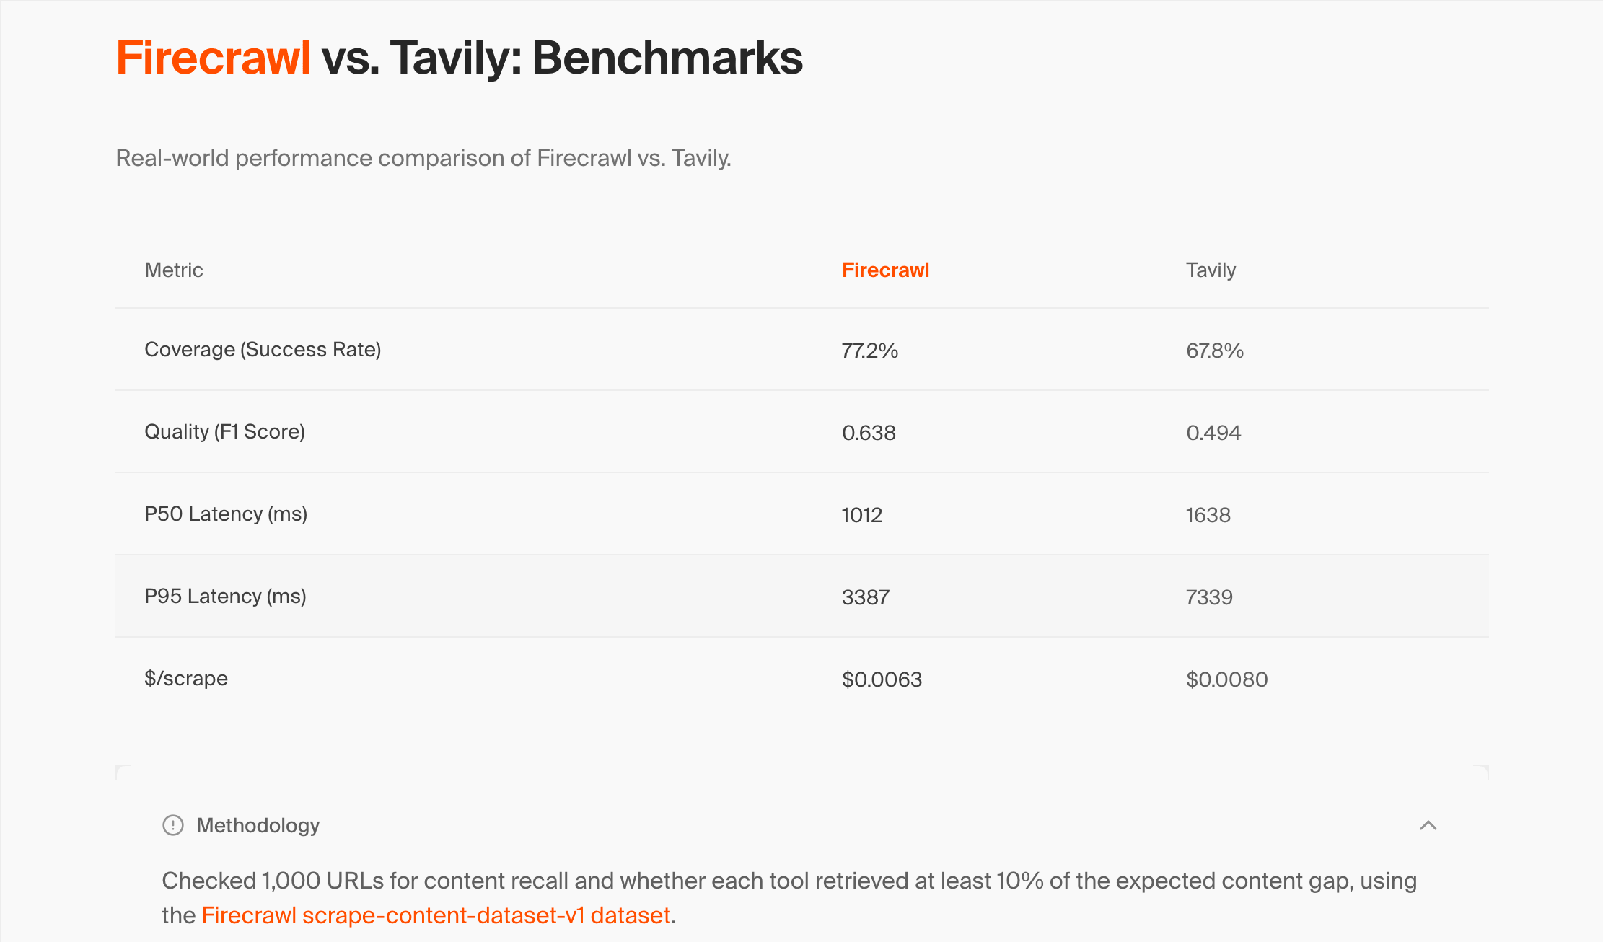1603x942 pixels.
Task: Click Firecrawl's 0.638 F1 score value
Action: [869, 433]
